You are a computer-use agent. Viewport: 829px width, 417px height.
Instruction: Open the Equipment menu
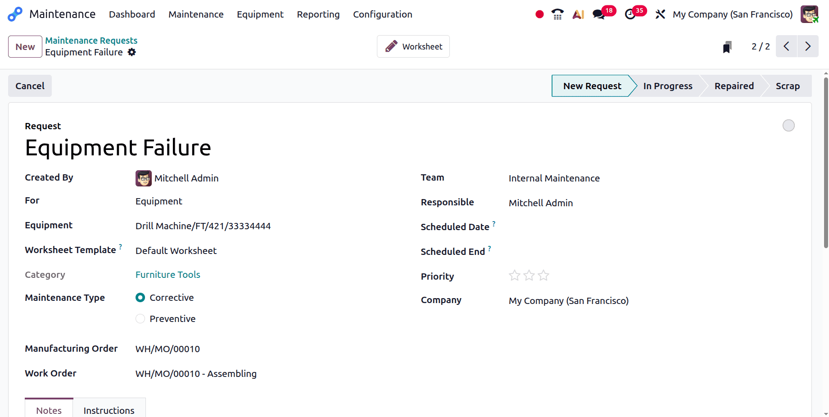(260, 14)
